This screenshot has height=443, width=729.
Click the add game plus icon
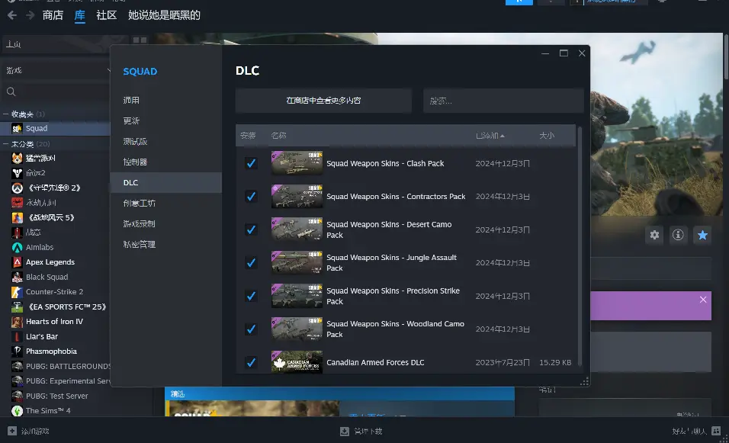(12, 431)
